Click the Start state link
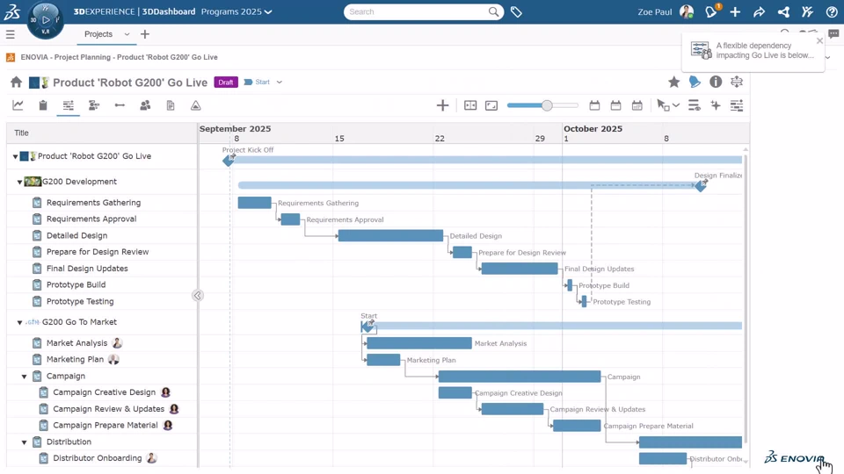844x474 pixels. click(x=262, y=83)
